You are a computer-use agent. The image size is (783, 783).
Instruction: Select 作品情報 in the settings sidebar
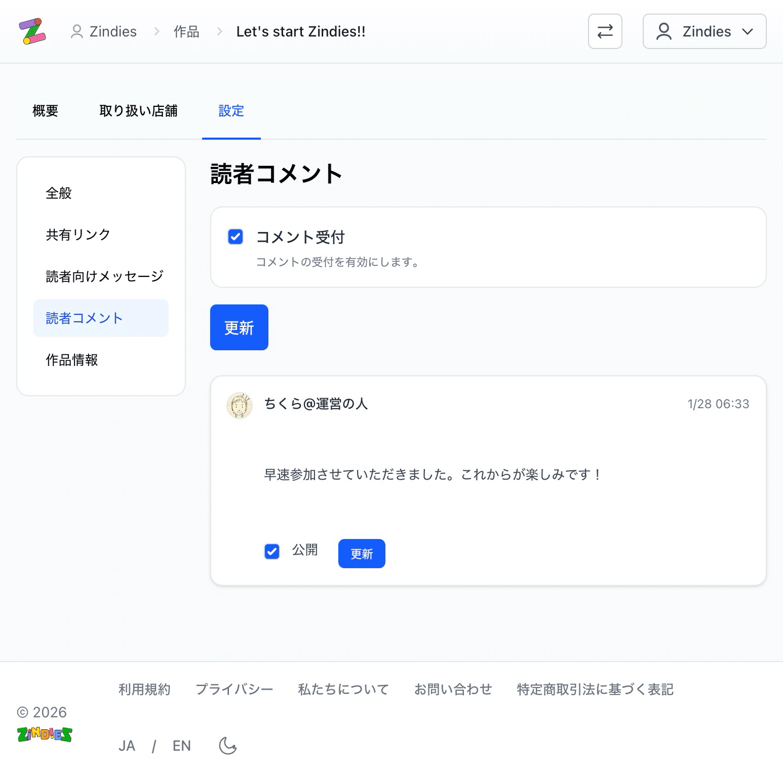pyautogui.click(x=72, y=360)
